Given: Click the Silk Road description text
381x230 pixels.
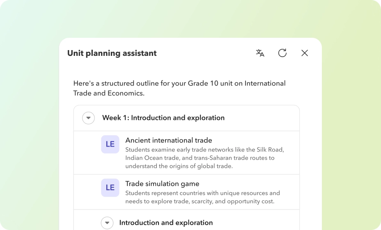Looking at the screenshot, I should [204, 158].
